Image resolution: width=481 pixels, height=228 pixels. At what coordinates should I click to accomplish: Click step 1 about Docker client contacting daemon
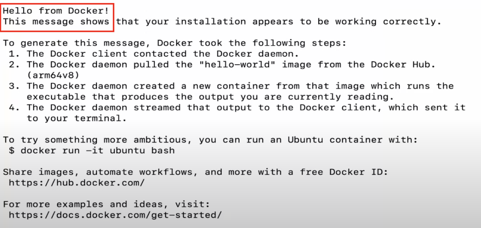point(154,54)
